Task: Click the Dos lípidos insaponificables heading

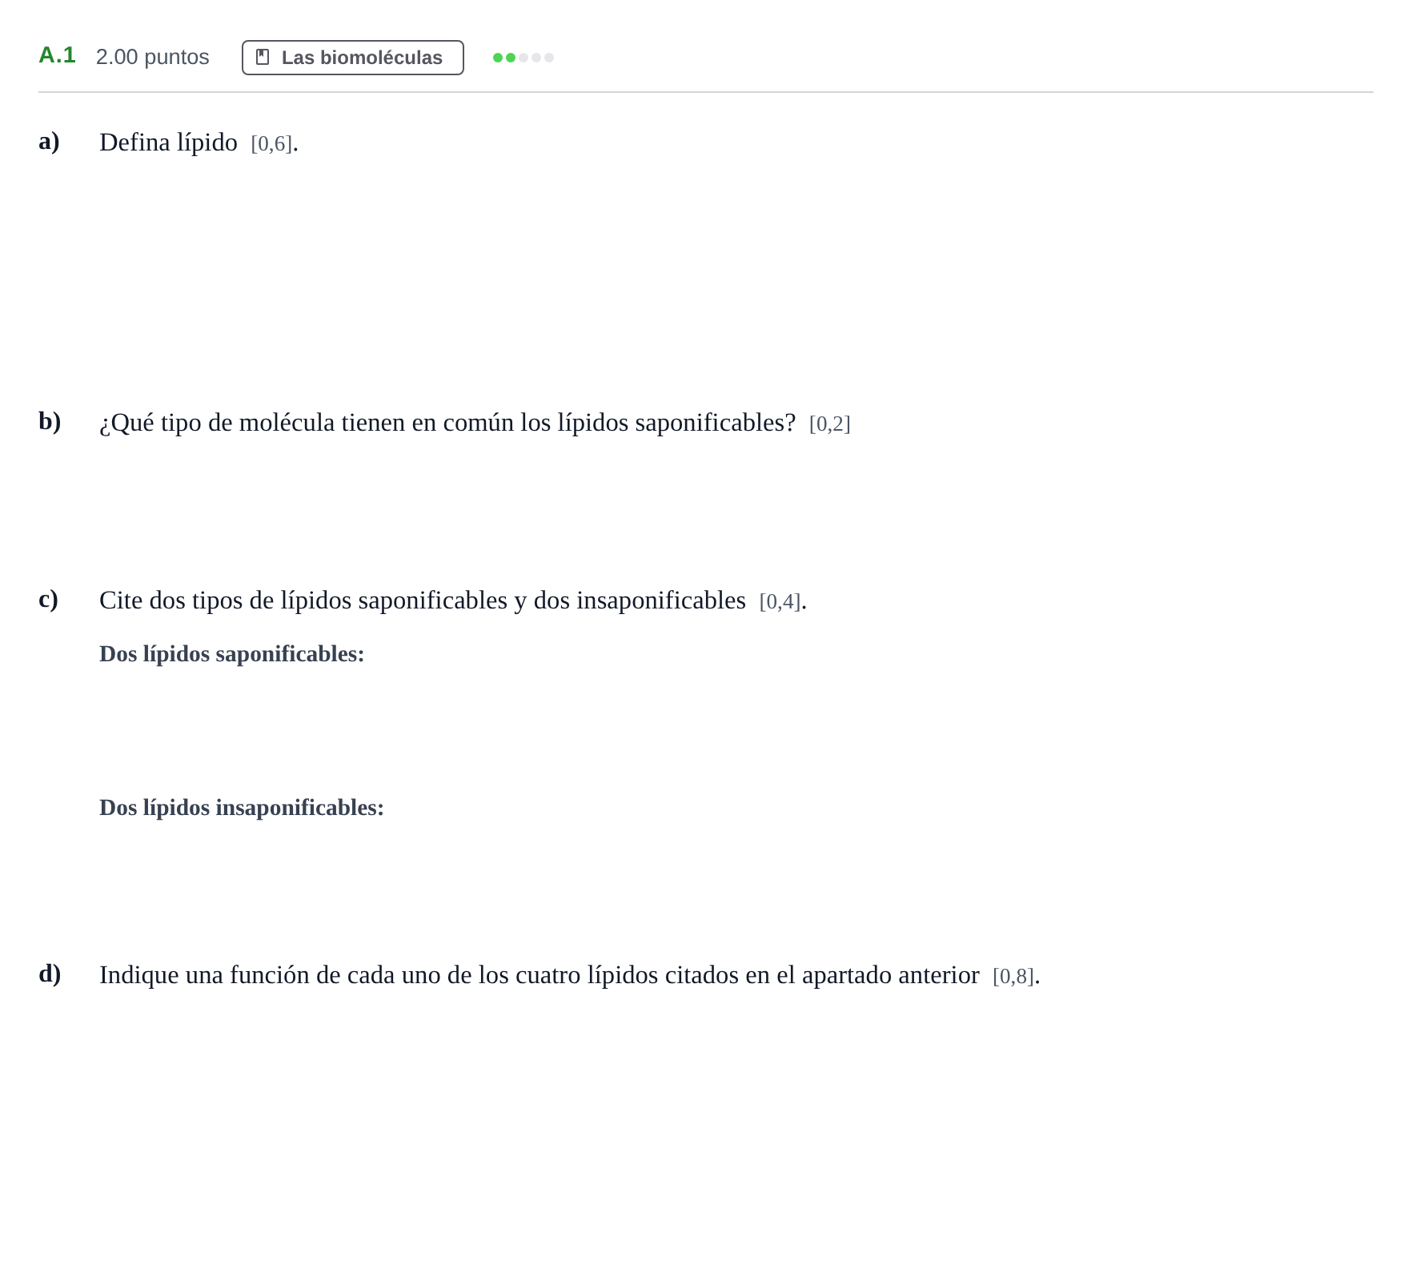Action: (x=242, y=808)
